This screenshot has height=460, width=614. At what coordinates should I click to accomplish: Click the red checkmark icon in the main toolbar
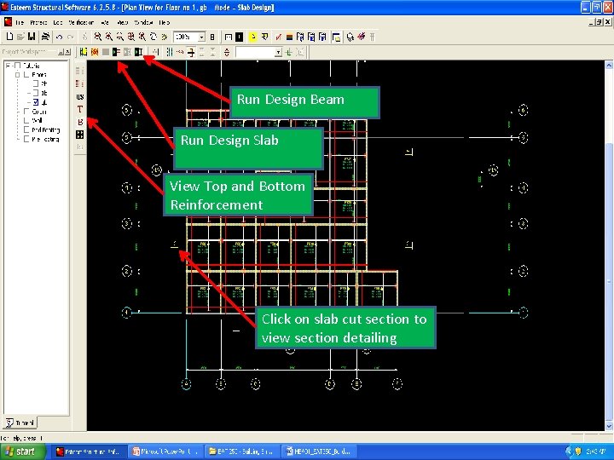(278, 37)
